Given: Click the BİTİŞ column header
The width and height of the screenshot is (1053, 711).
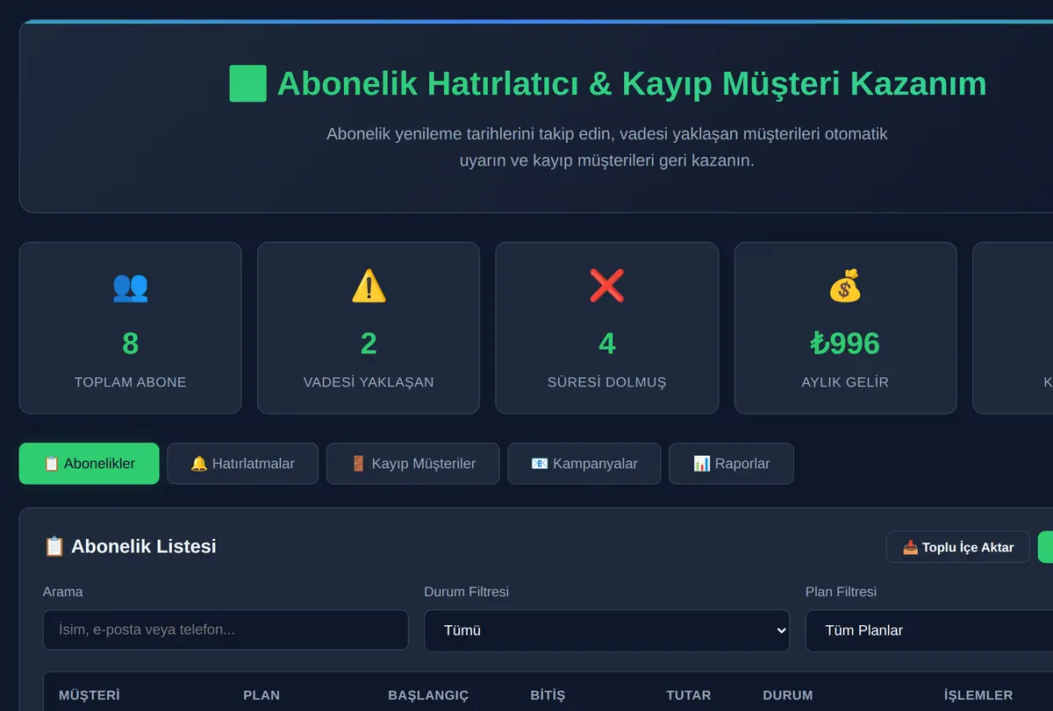Looking at the screenshot, I should tap(548, 695).
